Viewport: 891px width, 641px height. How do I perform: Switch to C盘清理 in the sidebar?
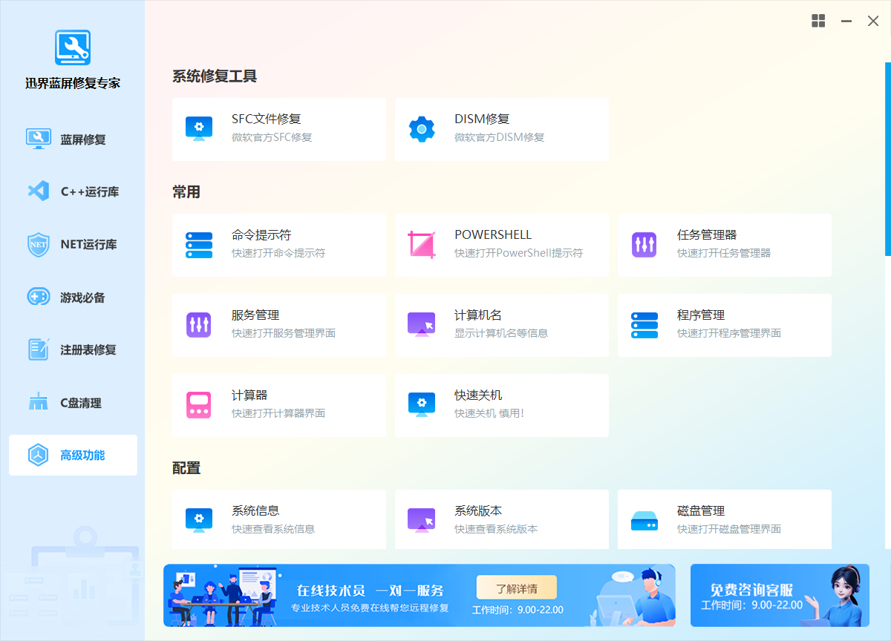pos(73,403)
